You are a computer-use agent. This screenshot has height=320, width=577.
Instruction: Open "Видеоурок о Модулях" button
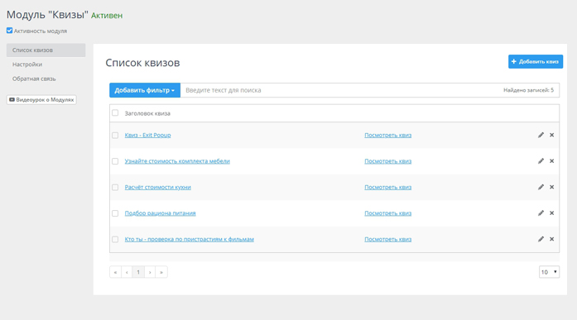click(41, 99)
